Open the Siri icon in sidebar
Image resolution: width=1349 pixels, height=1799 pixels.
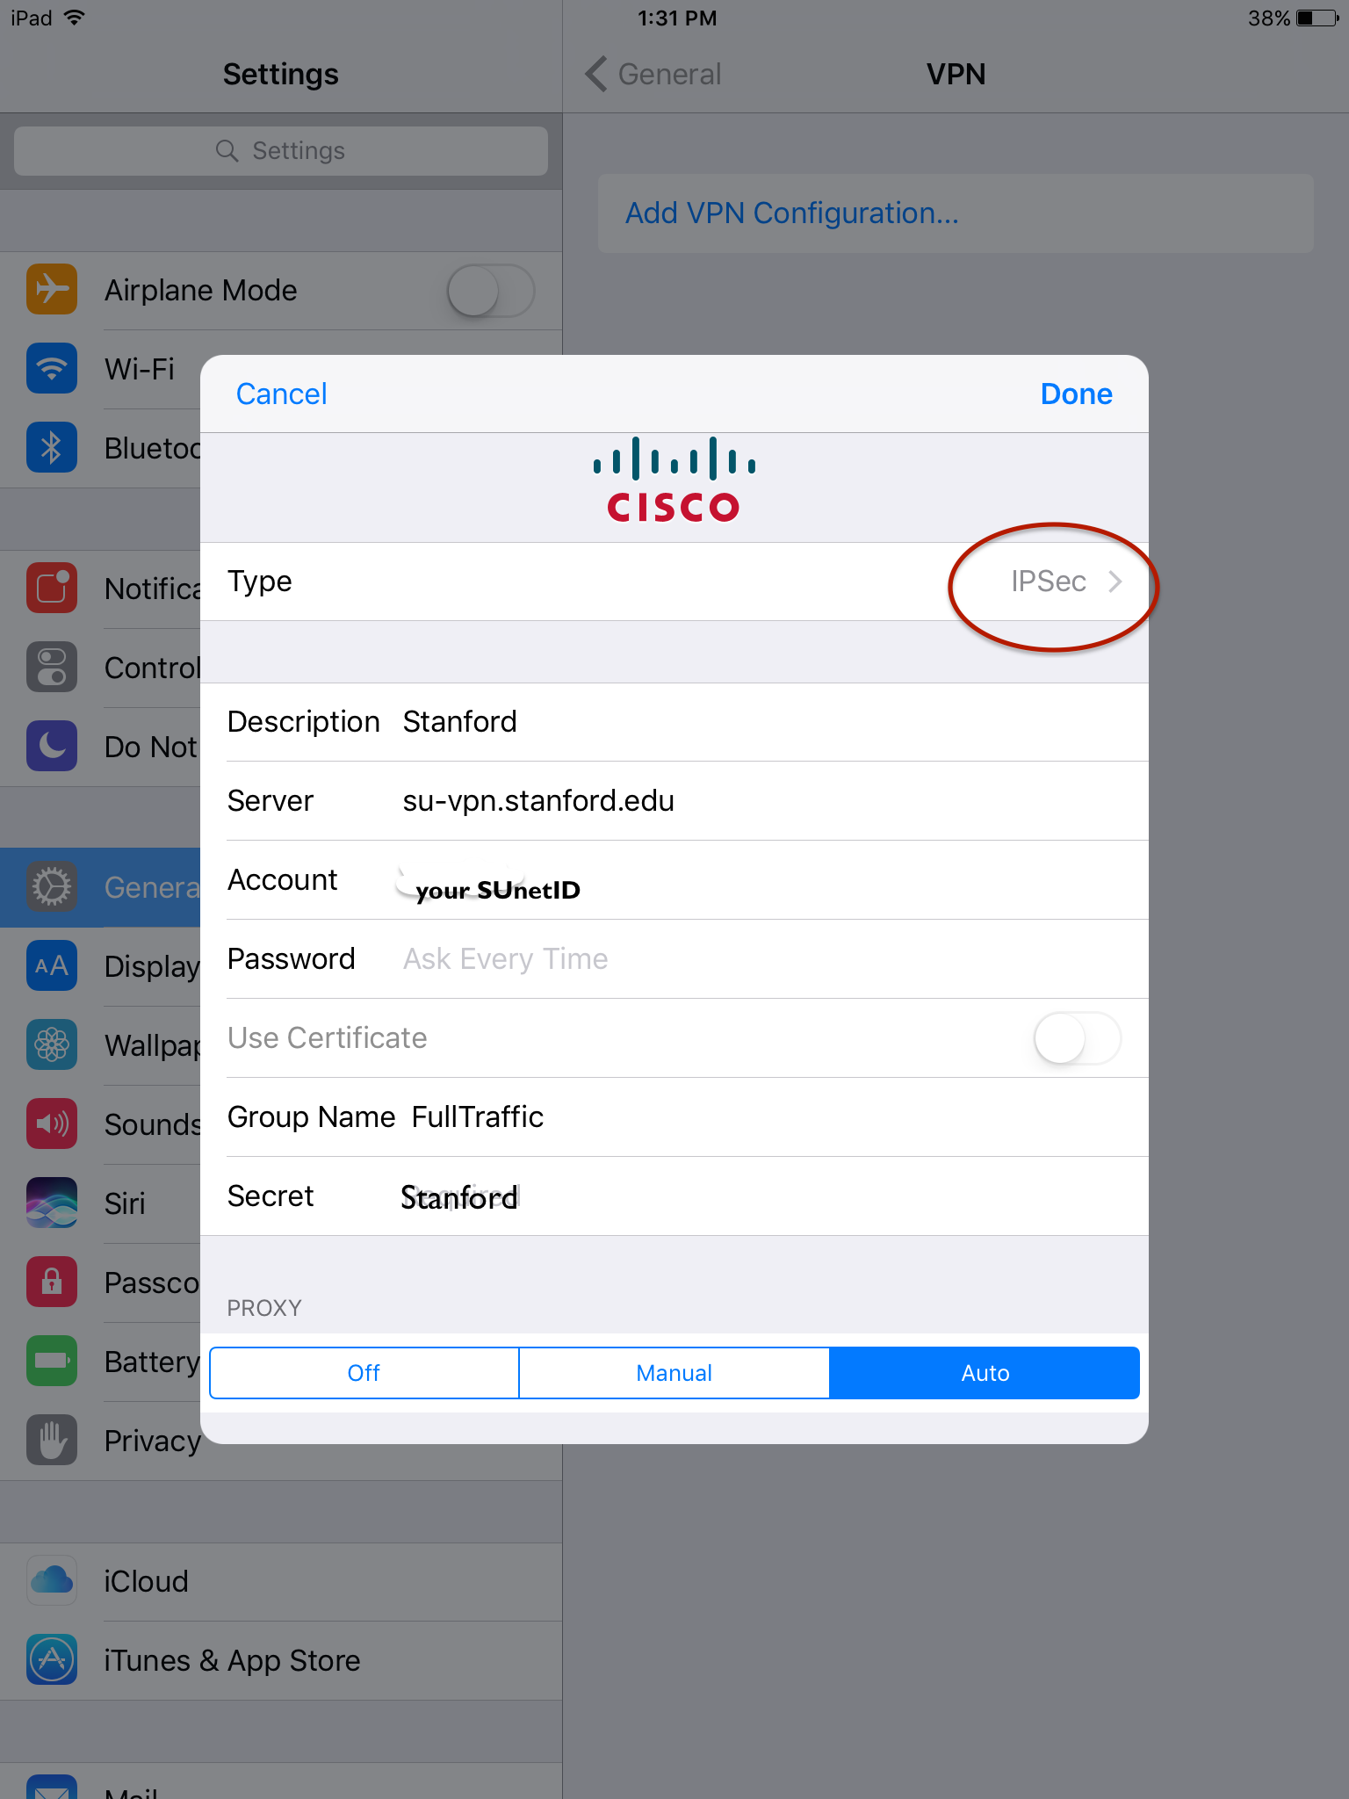pyautogui.click(x=52, y=1203)
